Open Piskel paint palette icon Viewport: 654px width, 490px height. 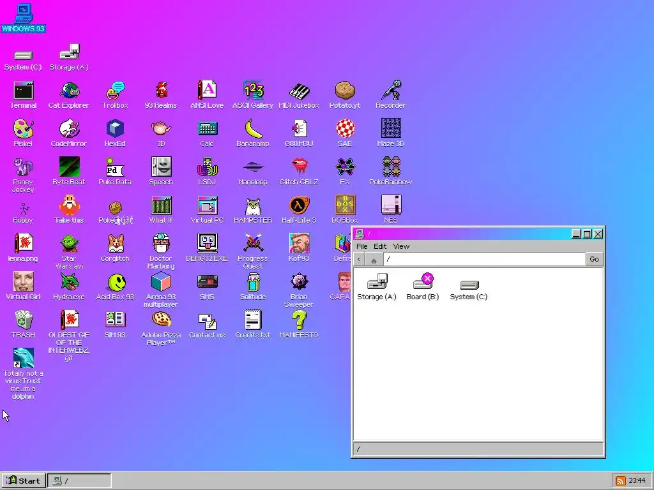coord(24,133)
